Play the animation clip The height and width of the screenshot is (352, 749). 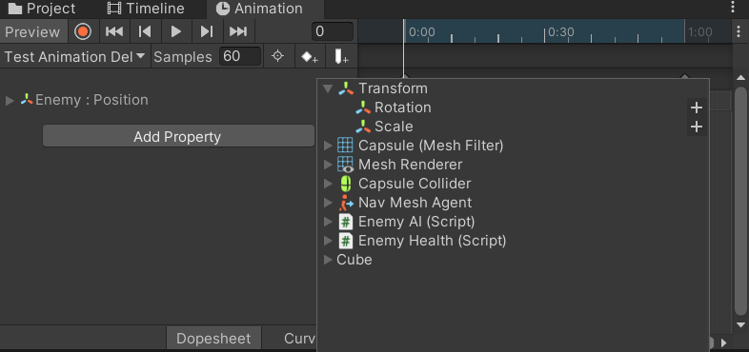pyautogui.click(x=175, y=32)
